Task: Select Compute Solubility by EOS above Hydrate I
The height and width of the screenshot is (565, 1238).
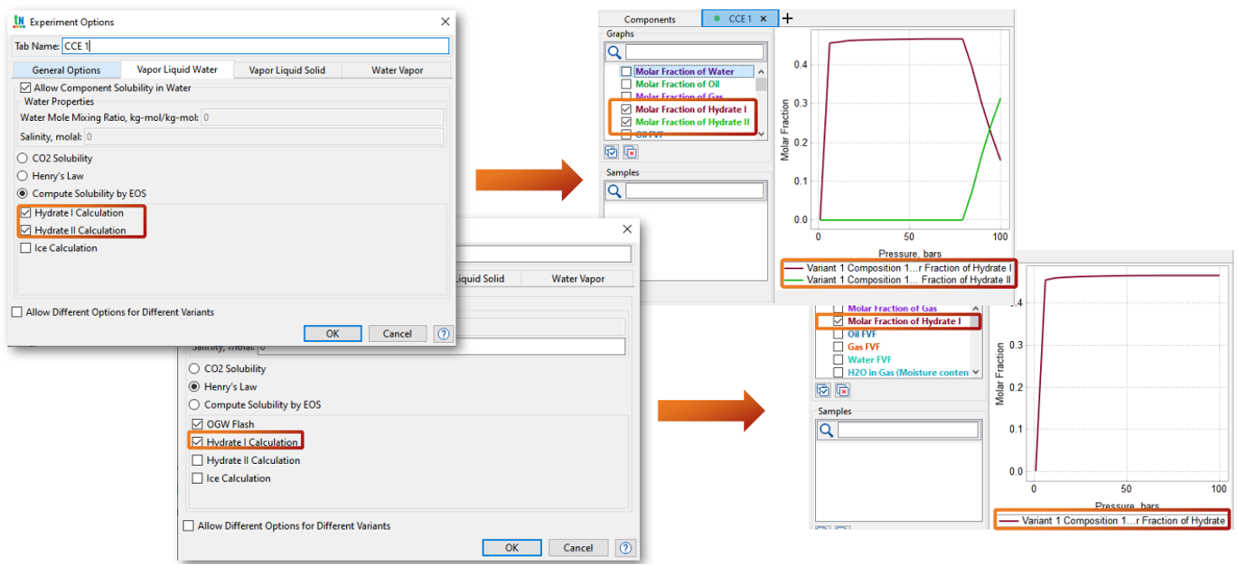Action: coord(23,194)
